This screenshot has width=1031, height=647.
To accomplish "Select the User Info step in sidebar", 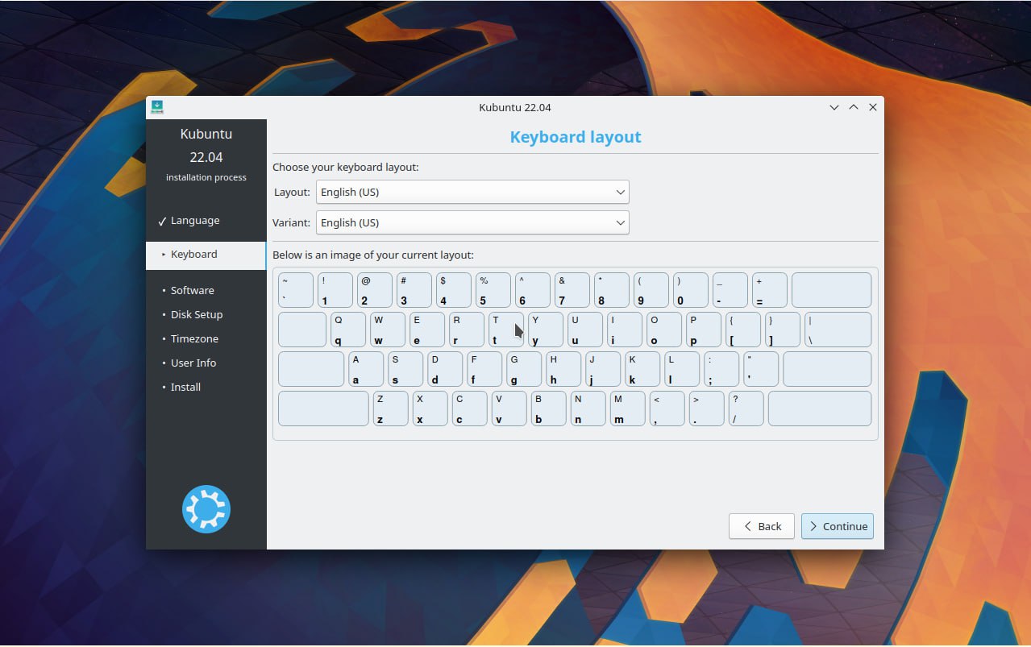I will click(193, 363).
